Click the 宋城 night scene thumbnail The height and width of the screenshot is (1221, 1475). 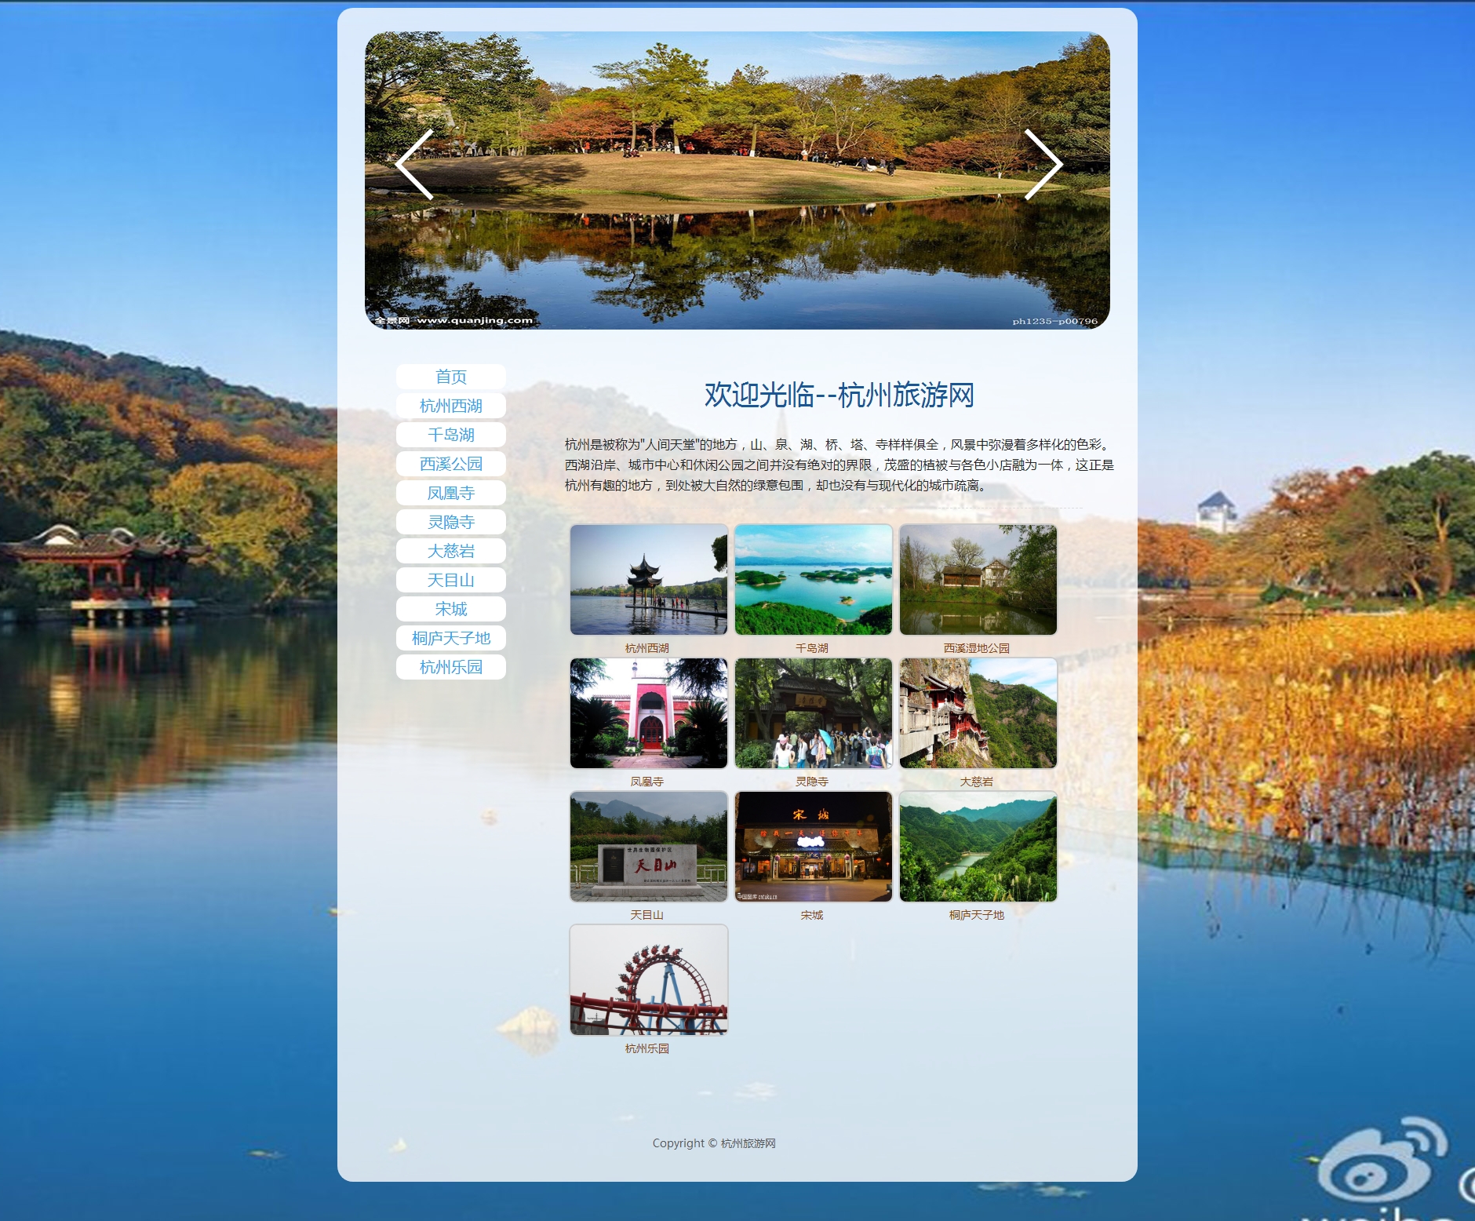tap(814, 847)
